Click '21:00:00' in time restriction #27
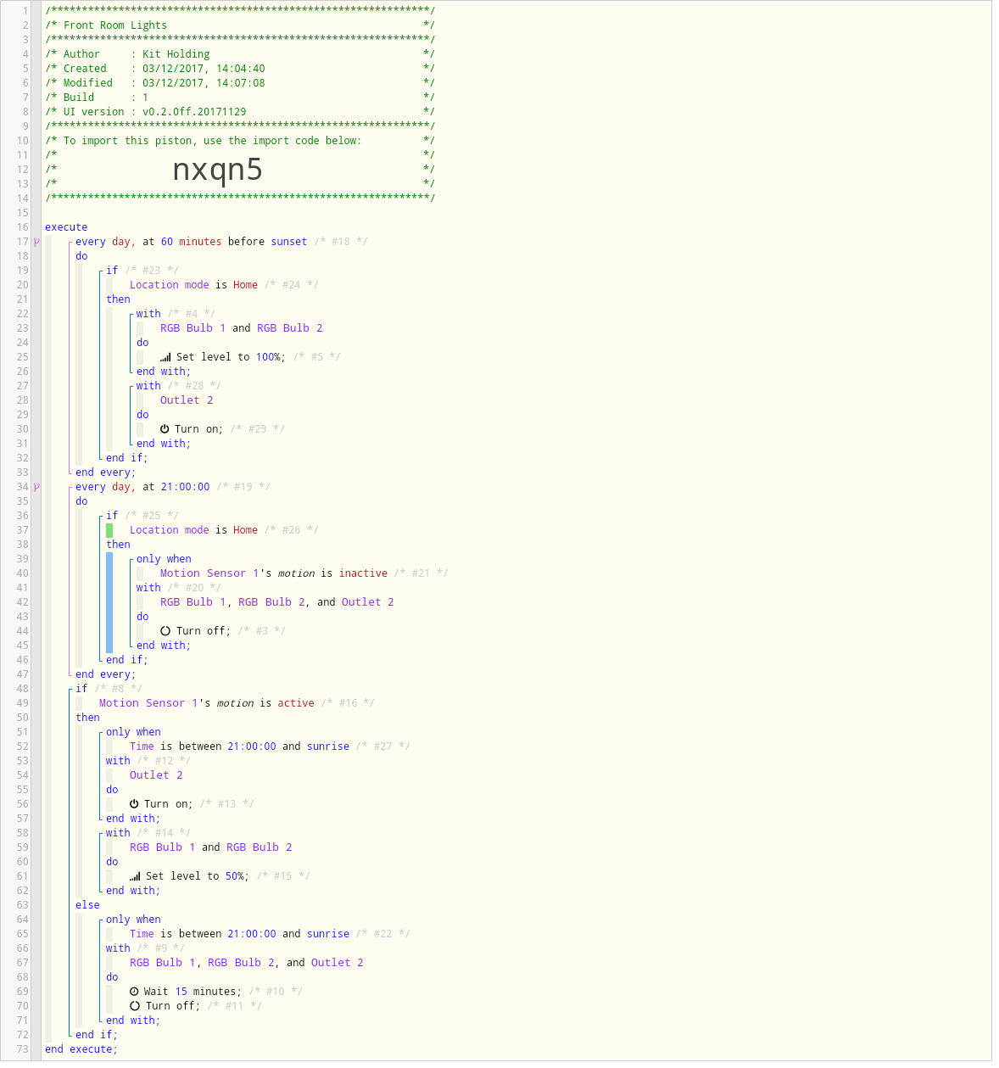 [252, 746]
